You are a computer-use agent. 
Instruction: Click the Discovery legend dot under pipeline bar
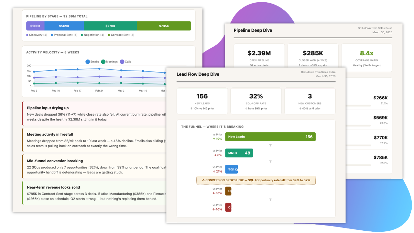click(x=27, y=35)
